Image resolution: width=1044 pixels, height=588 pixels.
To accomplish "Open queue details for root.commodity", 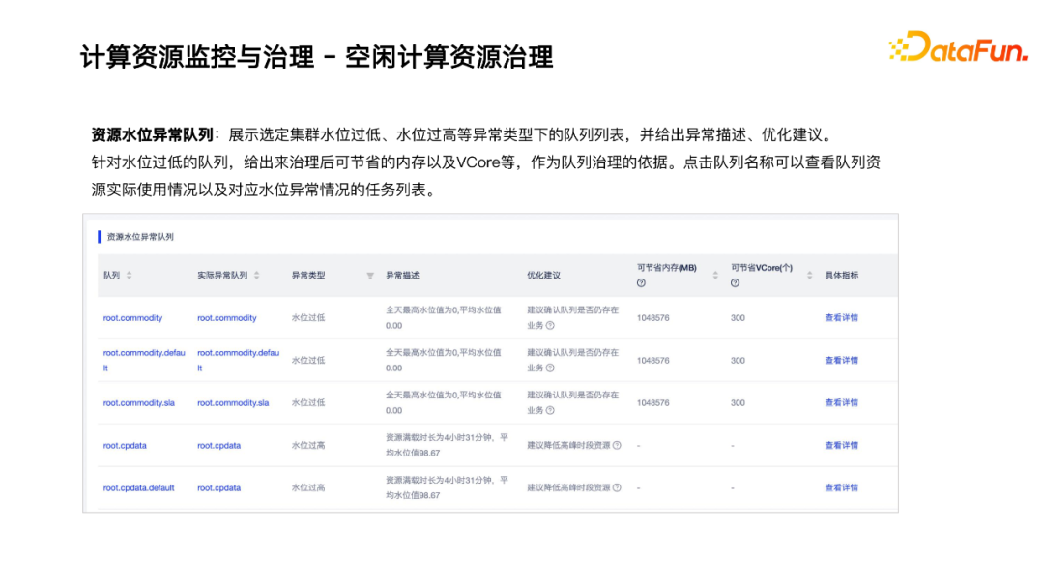I will point(131,317).
